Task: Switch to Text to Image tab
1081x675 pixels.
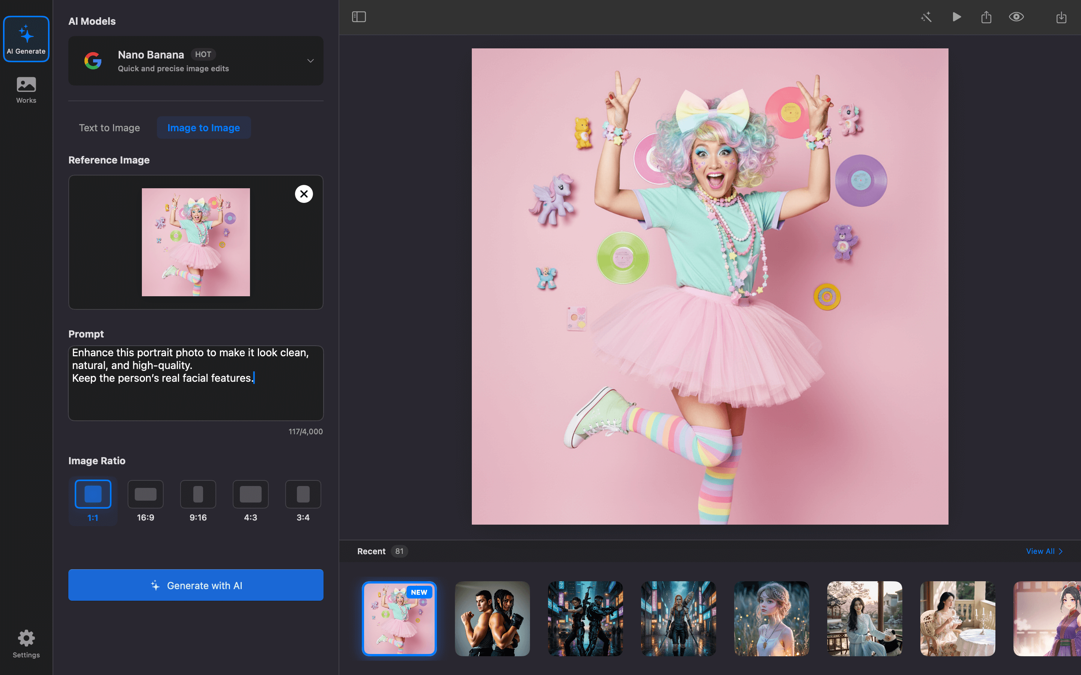Action: [x=110, y=127]
